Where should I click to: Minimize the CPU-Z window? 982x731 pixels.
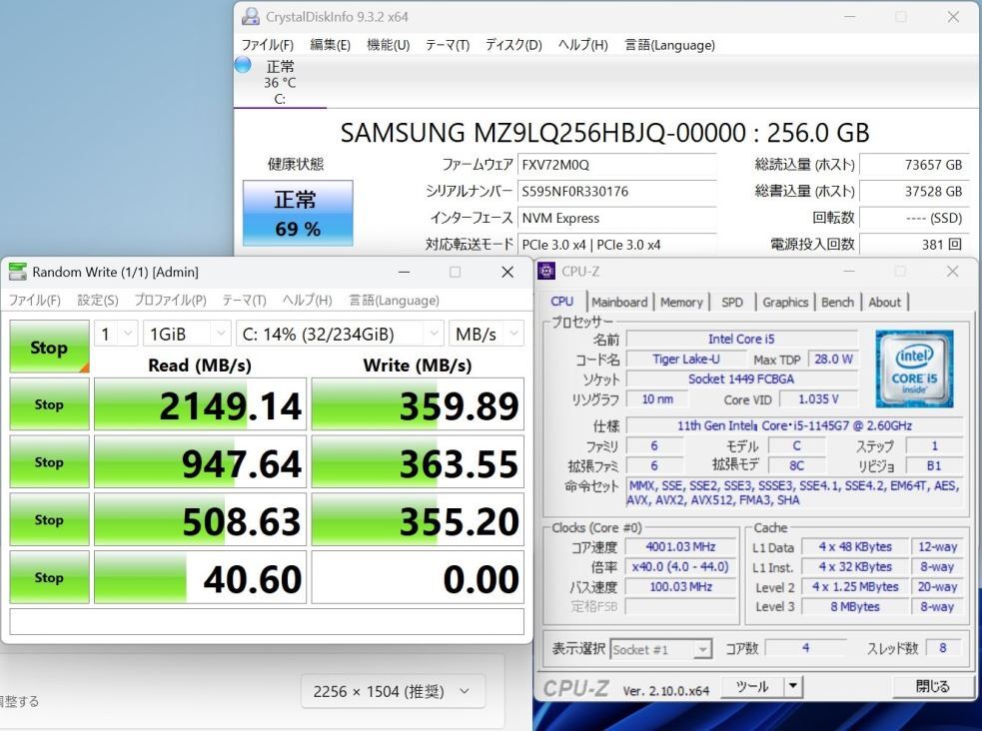point(848,272)
